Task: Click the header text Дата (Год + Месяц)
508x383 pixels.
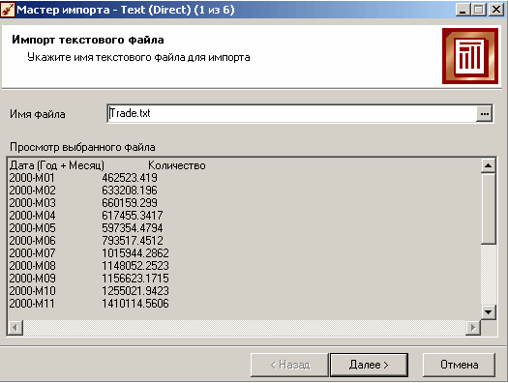Action: pyautogui.click(x=57, y=165)
